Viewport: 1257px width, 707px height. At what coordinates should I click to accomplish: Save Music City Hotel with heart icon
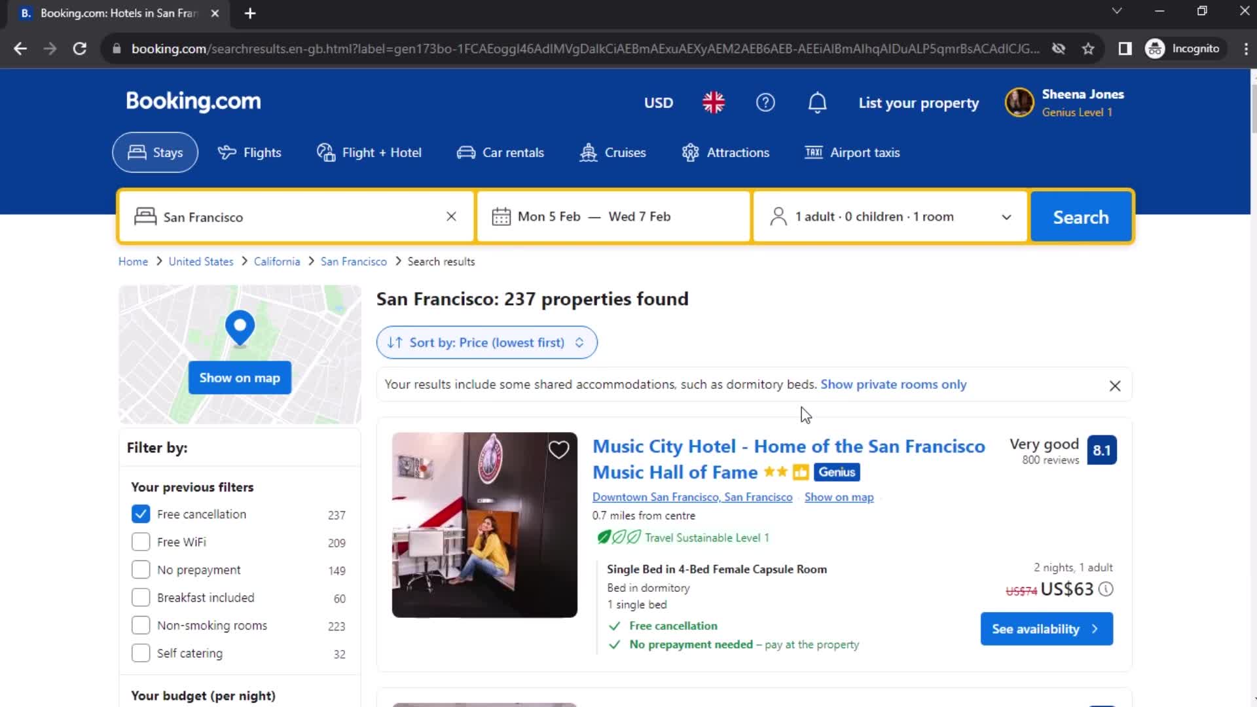(x=558, y=450)
